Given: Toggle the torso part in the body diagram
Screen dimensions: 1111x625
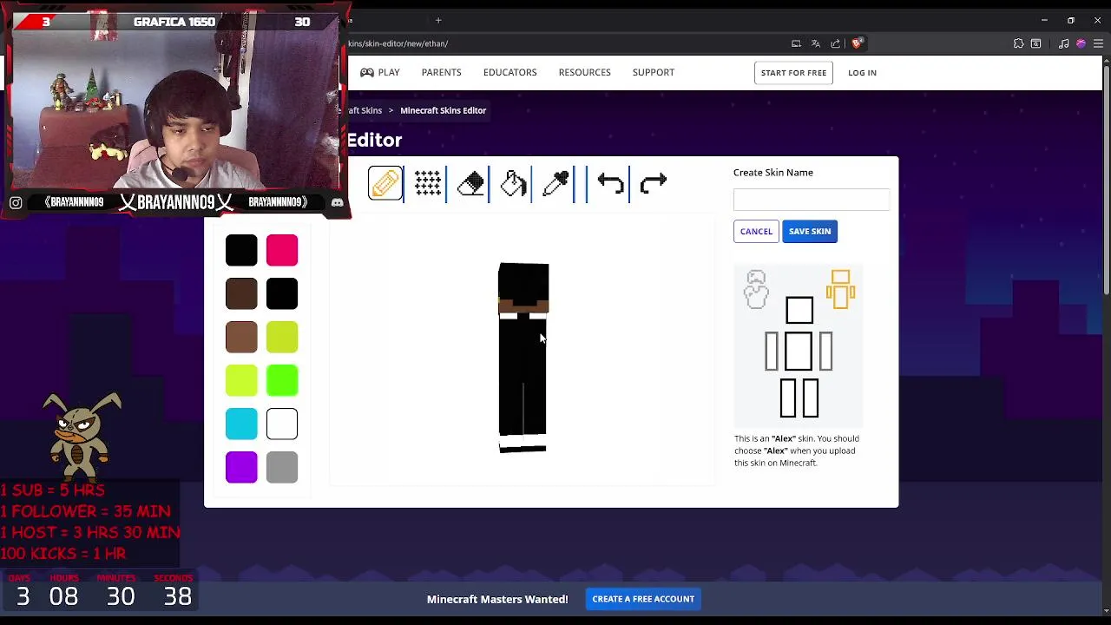Looking at the screenshot, I should (x=799, y=352).
